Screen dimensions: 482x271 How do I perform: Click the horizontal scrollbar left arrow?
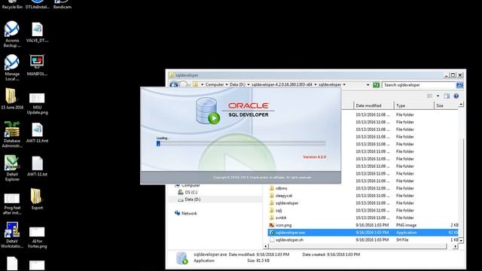tap(266, 246)
